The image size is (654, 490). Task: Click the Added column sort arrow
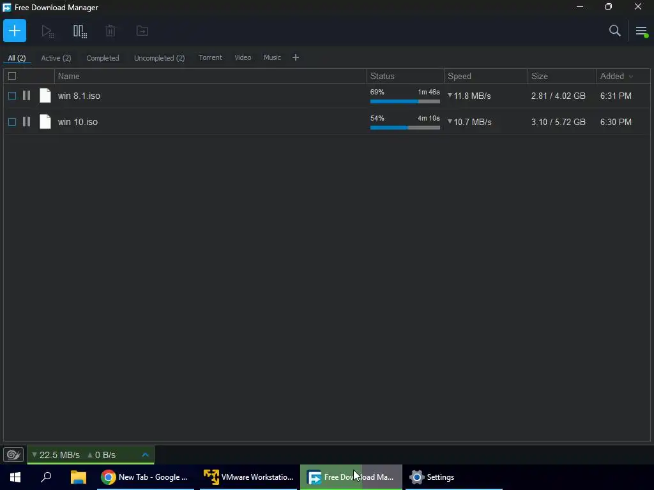point(630,77)
